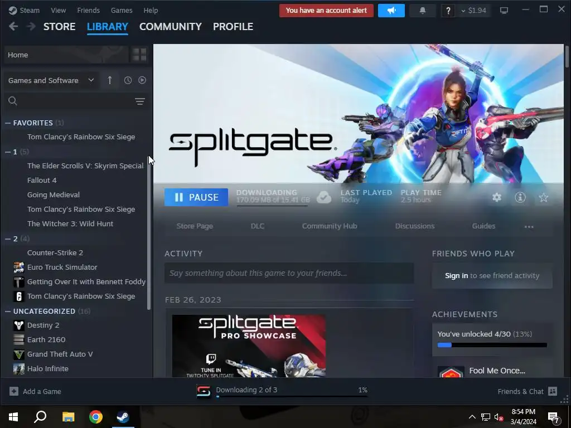Select Fallout 4 in the library list

tap(42, 180)
